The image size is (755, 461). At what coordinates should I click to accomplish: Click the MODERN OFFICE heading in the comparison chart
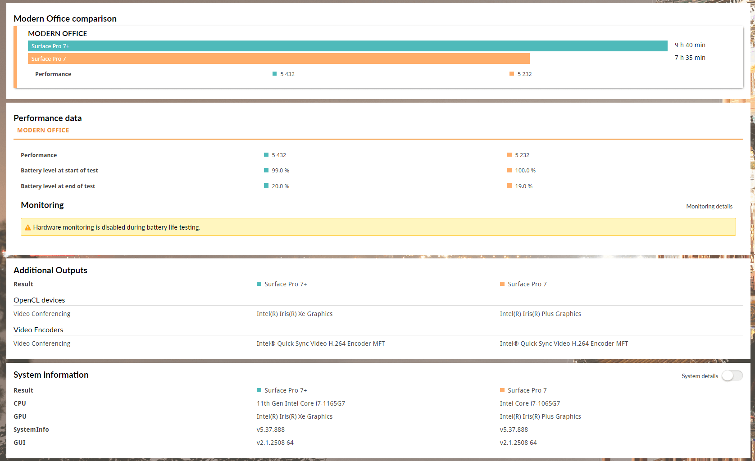[58, 33]
